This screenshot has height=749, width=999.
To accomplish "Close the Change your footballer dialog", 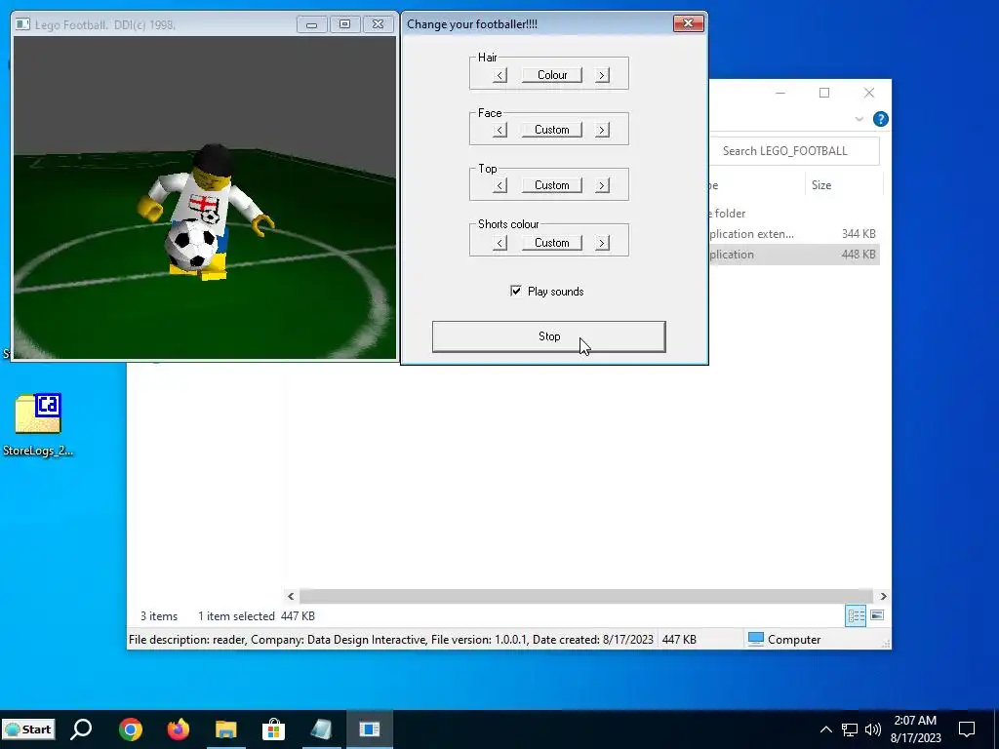I will 688,23.
